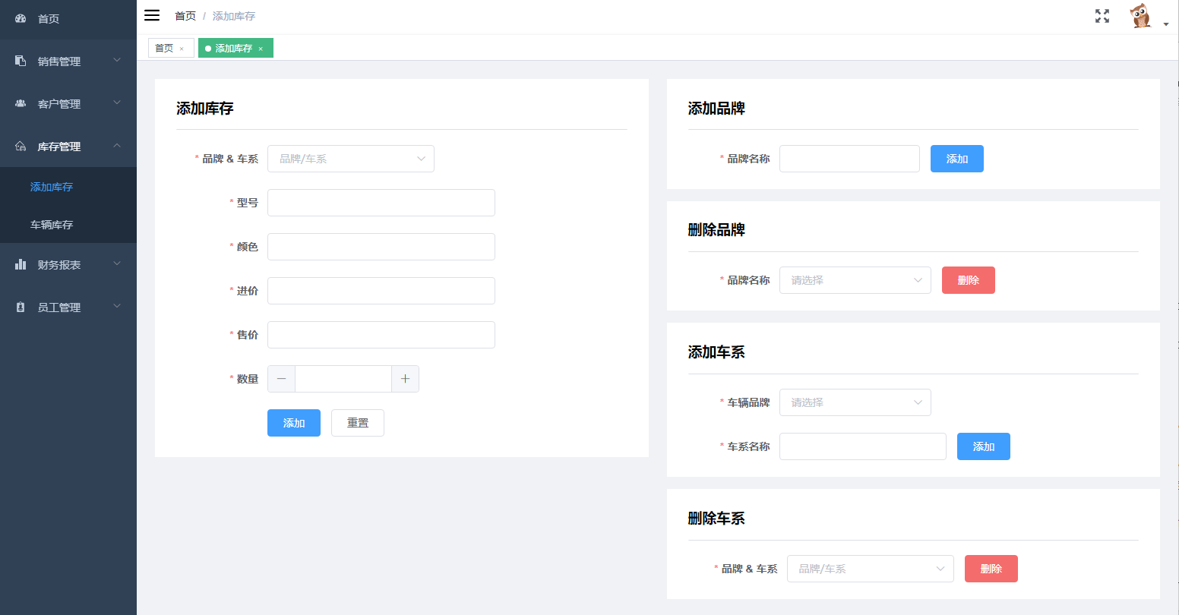Image resolution: width=1179 pixels, height=615 pixels.
Task: Click the 员工管理 employee management icon
Action: 19,307
